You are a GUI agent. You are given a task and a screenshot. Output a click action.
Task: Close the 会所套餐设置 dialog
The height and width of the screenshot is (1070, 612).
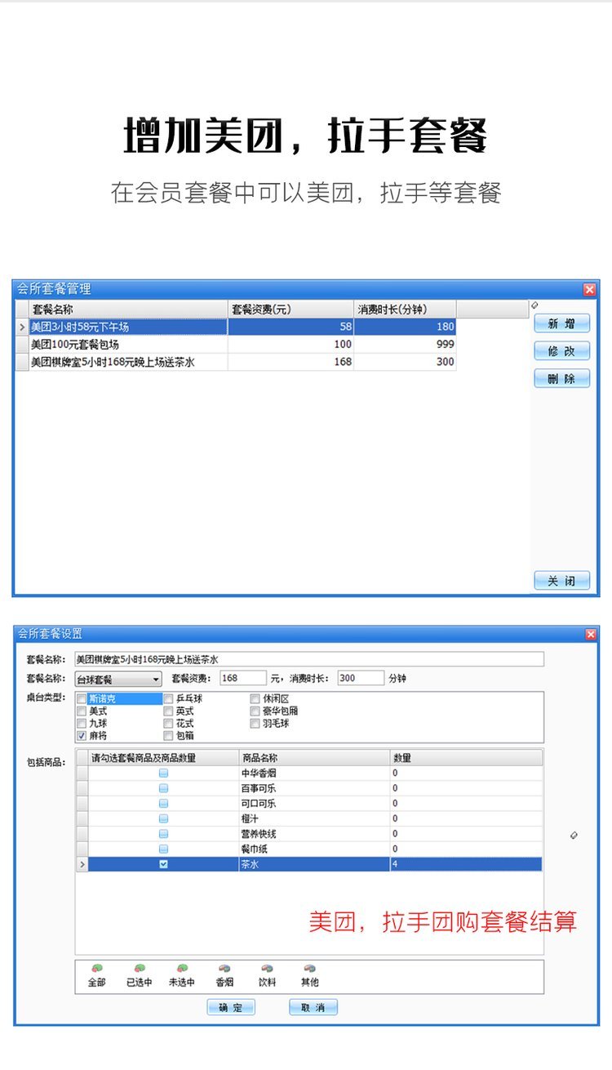coord(591,635)
